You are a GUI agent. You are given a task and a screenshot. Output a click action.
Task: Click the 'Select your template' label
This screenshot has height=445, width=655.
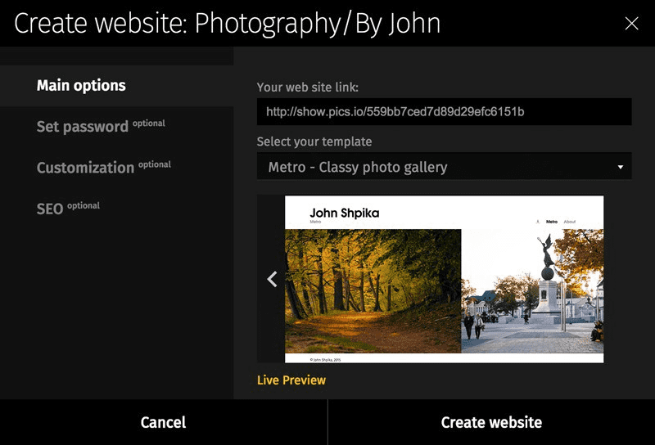click(314, 142)
